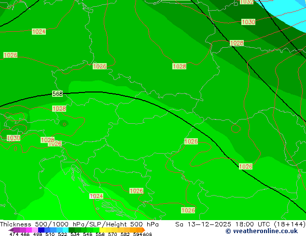Click the 'Sa 13-12-2025 18:00 UTC' timestamp

pyautogui.click(x=223, y=224)
